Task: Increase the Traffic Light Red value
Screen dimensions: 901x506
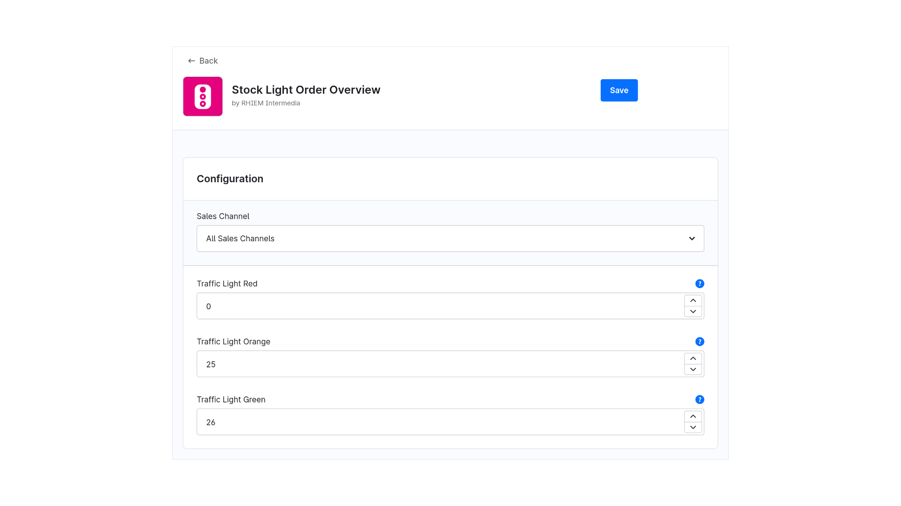Action: [693, 301]
